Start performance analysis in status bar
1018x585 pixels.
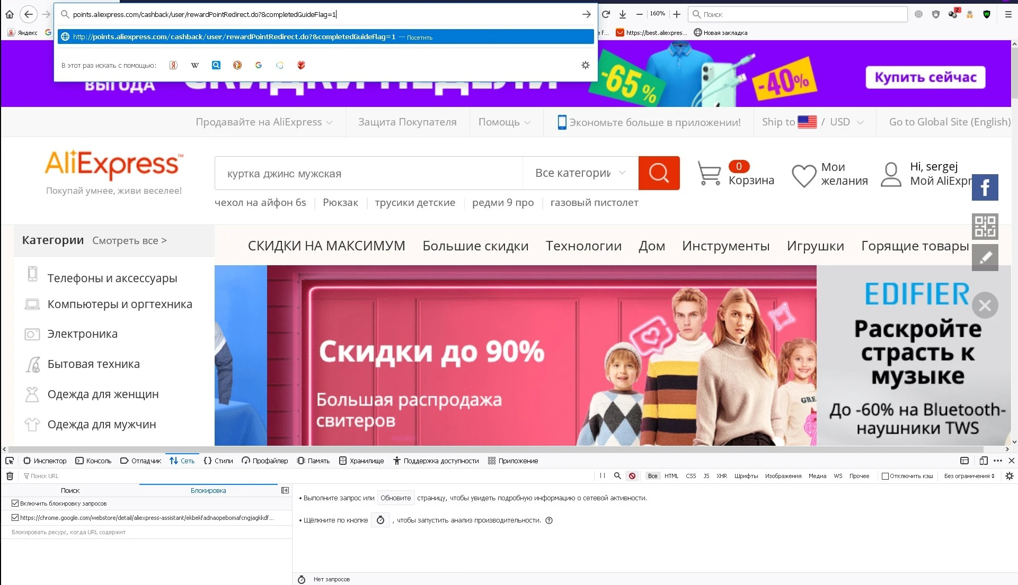pos(302,580)
